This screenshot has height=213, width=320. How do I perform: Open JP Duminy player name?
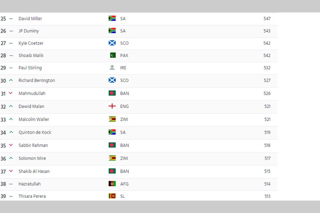coord(29,31)
